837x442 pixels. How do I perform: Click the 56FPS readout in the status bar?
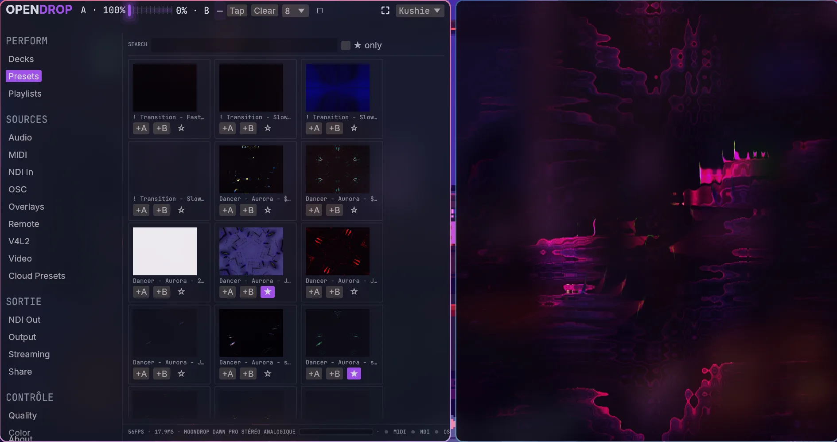(136, 432)
